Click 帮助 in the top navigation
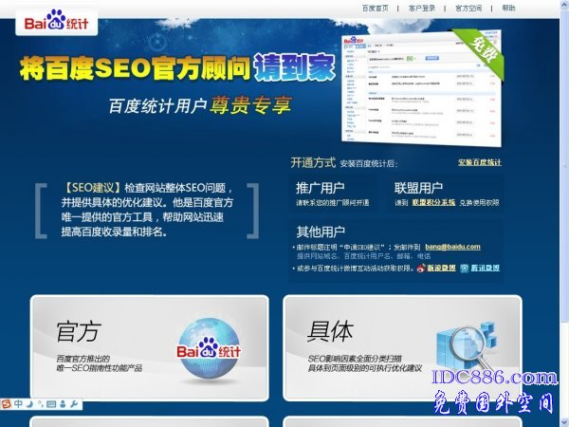569x427 pixels. coord(508,8)
